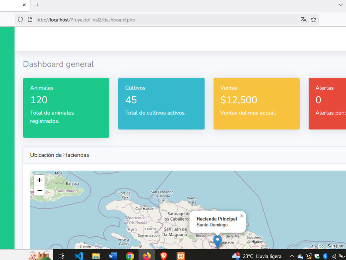Click Port-de-Paix label on map
The image size is (346, 260).
click(x=125, y=195)
